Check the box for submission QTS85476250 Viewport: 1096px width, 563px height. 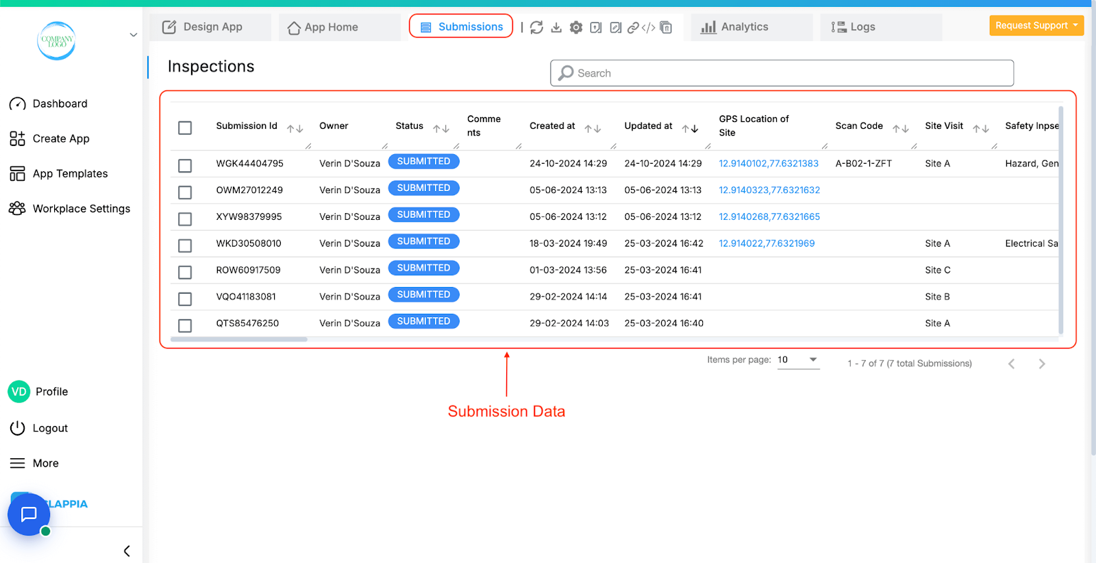(x=185, y=325)
